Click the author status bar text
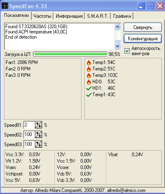Screen dimensions: 165x194 coord(83,190)
